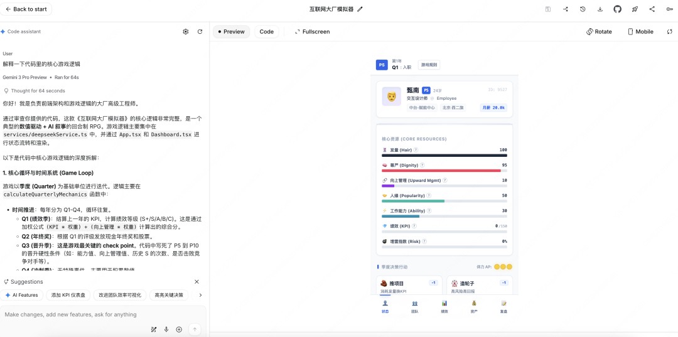Click the share icon in header
This screenshot has height=337, width=678.
(652, 9)
